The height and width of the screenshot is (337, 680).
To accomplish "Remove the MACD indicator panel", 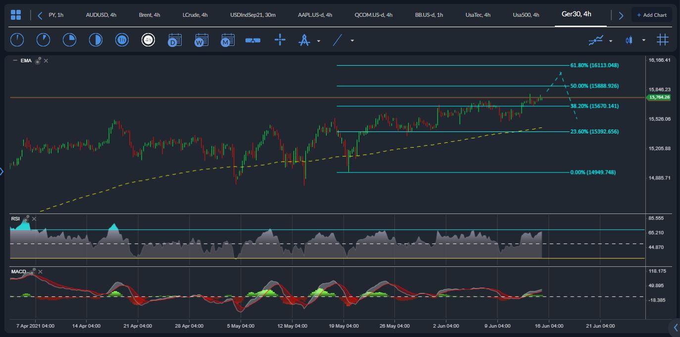I will tap(41, 272).
